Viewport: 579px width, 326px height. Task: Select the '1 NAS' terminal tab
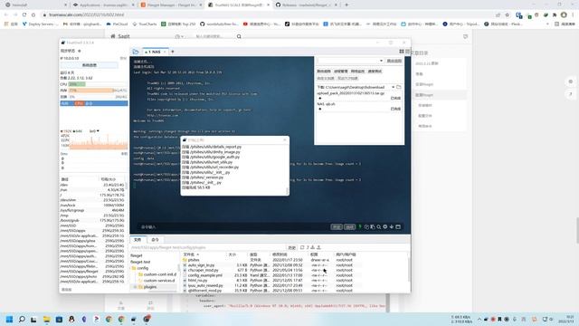pyautogui.click(x=155, y=52)
